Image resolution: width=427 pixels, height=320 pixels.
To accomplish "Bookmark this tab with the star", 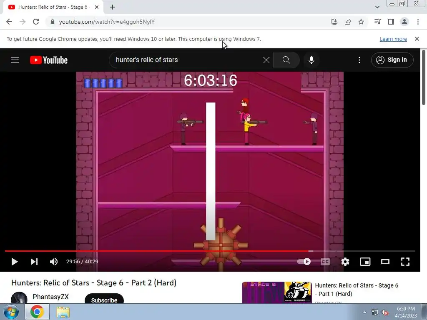I will click(x=361, y=22).
